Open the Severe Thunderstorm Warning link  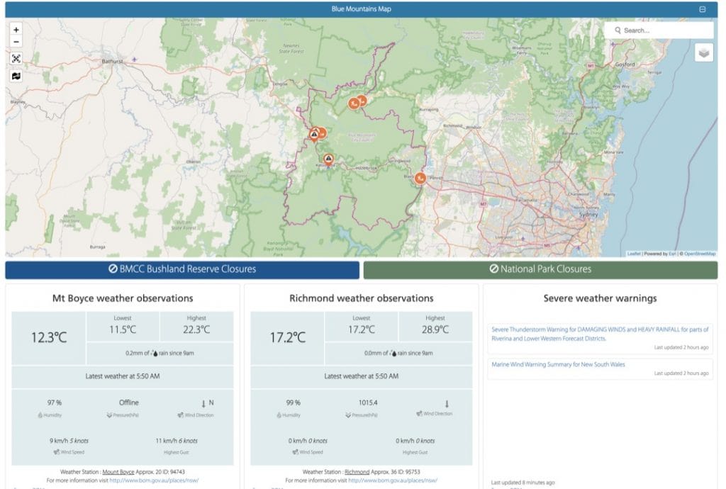599,334
